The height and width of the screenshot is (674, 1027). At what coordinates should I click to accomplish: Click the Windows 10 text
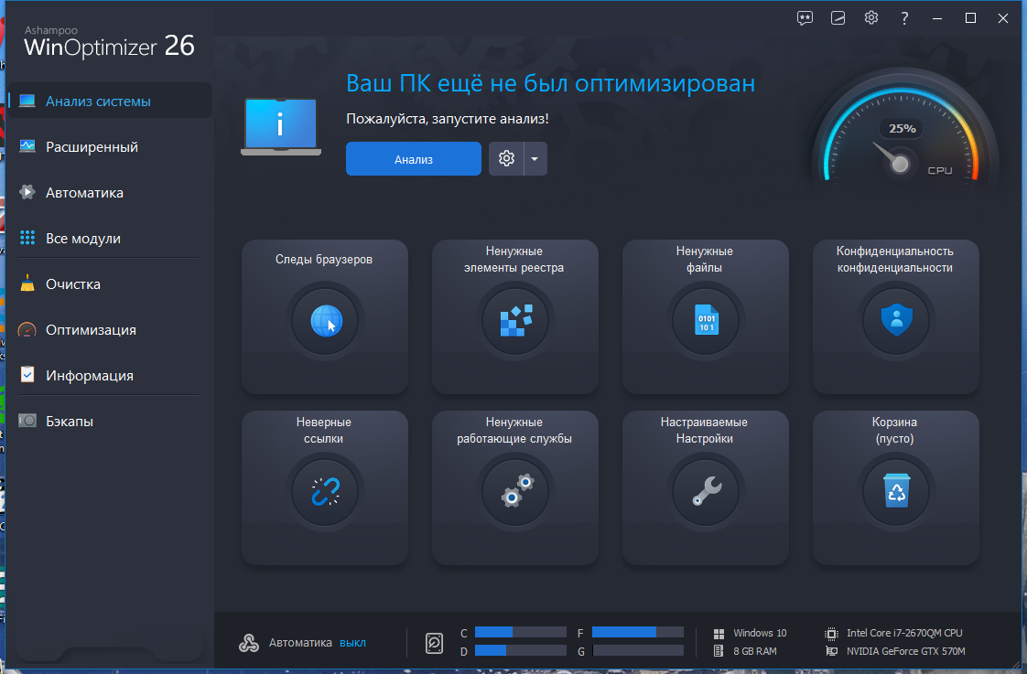(x=760, y=633)
